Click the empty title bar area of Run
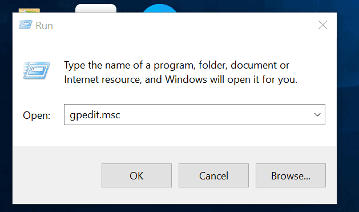Screen dimensions: 359x212 (x=183, y=25)
